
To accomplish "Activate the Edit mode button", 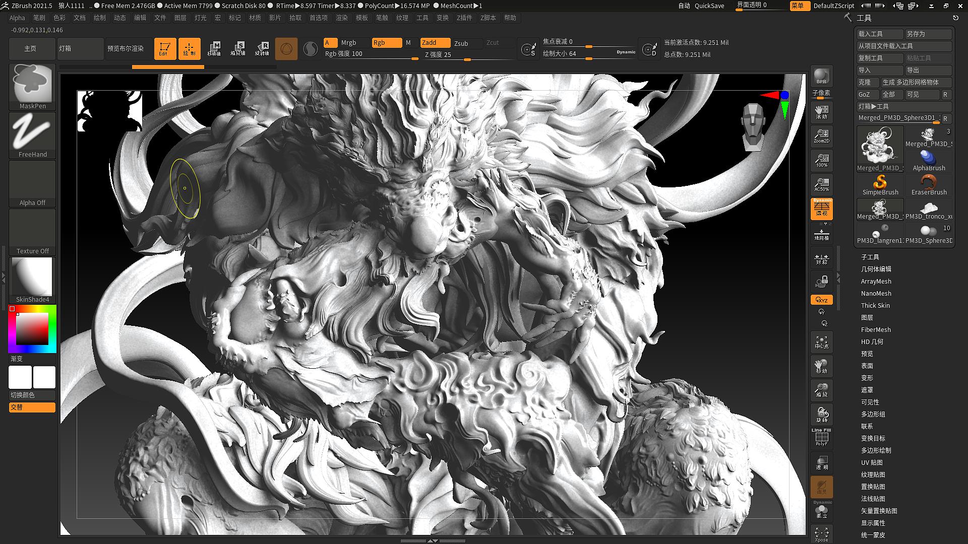I will point(165,49).
